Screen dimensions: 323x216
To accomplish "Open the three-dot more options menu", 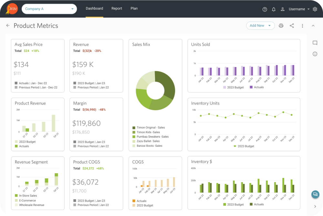I will [x=302, y=25].
